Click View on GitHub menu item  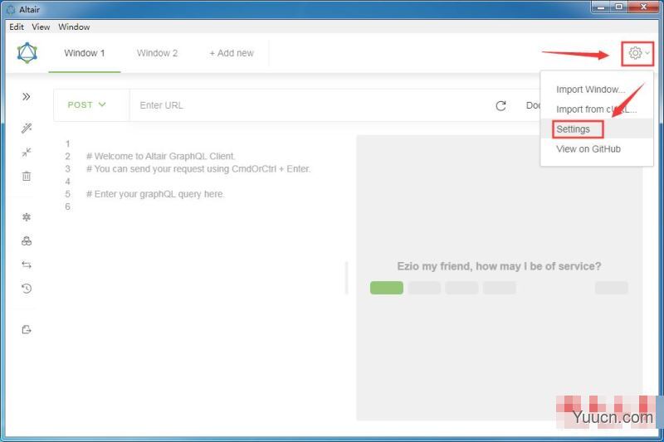point(596,149)
